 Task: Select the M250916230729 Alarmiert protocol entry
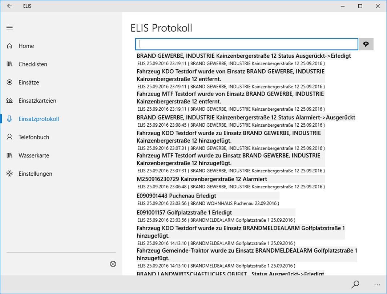point(230,183)
